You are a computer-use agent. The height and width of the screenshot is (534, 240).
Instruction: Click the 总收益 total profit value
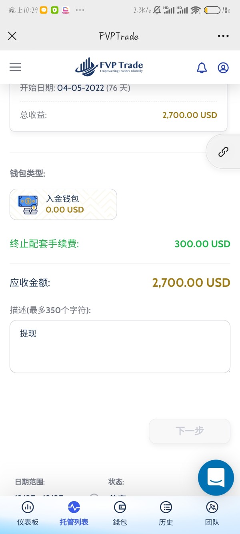190,115
